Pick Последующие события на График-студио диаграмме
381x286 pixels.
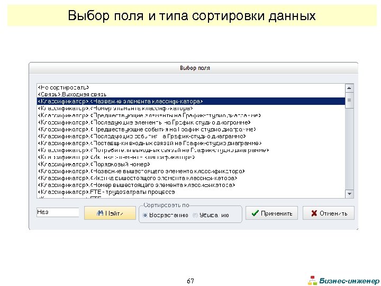pos(191,136)
